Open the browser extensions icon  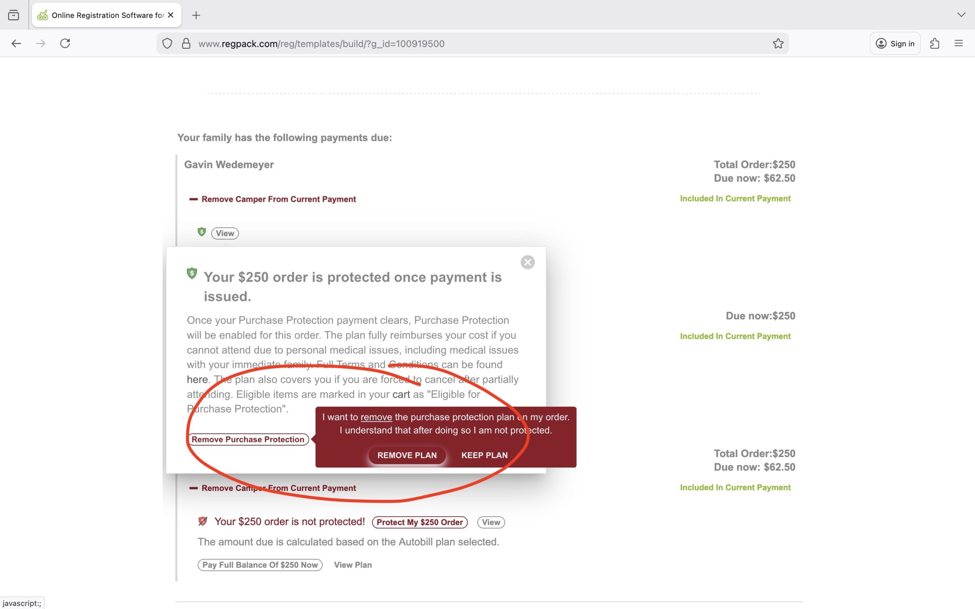coord(935,43)
